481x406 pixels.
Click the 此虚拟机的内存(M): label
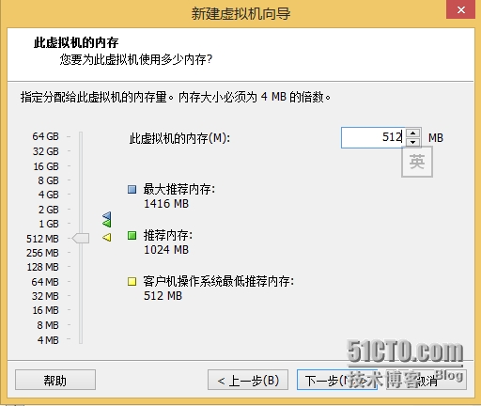[x=179, y=138]
